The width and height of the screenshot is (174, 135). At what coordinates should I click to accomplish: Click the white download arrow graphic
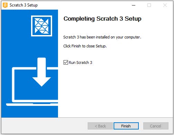(x=41, y=72)
